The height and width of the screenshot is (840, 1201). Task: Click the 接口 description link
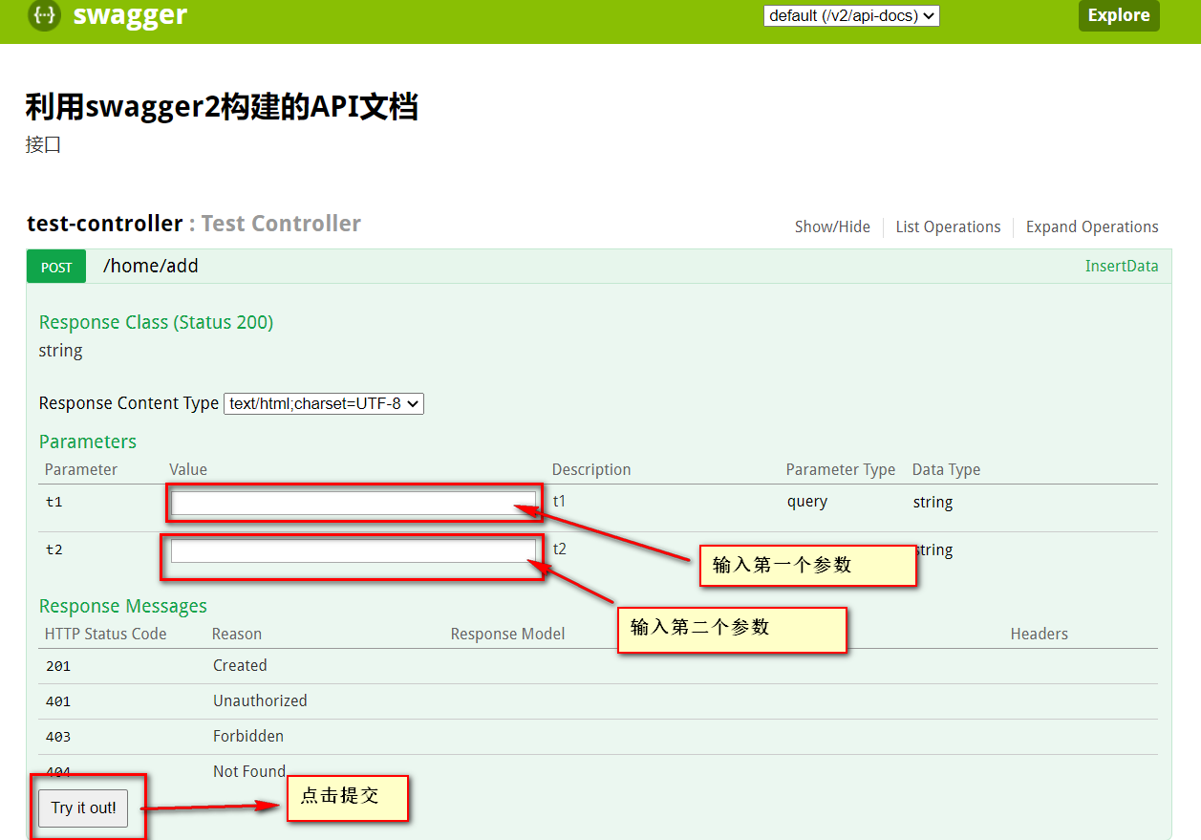coord(42,144)
